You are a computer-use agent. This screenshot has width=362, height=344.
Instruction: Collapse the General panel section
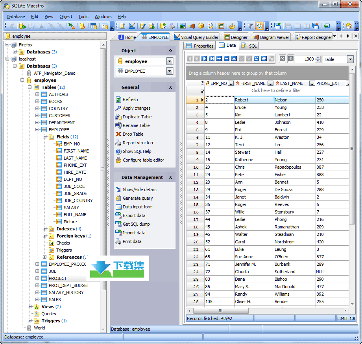(x=170, y=87)
